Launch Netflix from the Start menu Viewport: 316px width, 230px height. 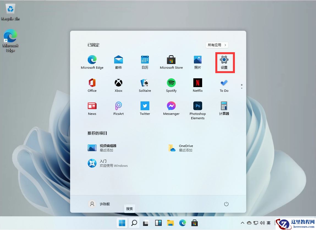click(197, 85)
